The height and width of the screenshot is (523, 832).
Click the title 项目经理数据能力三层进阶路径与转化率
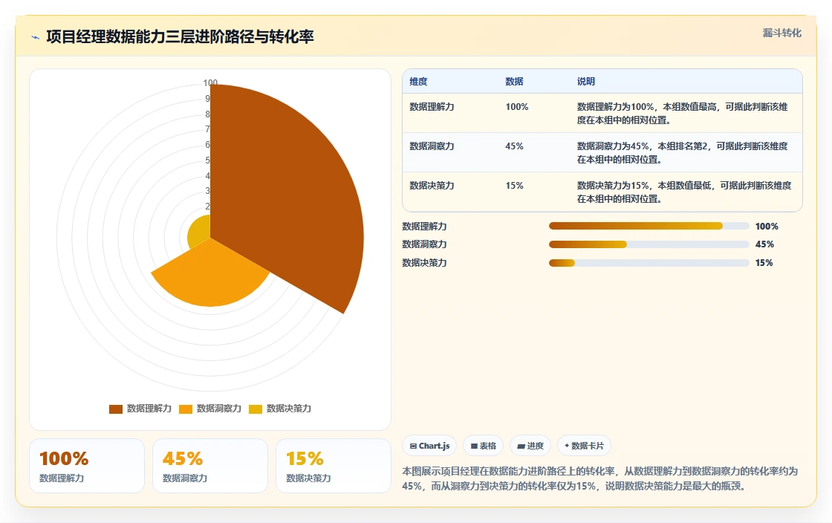(180, 36)
